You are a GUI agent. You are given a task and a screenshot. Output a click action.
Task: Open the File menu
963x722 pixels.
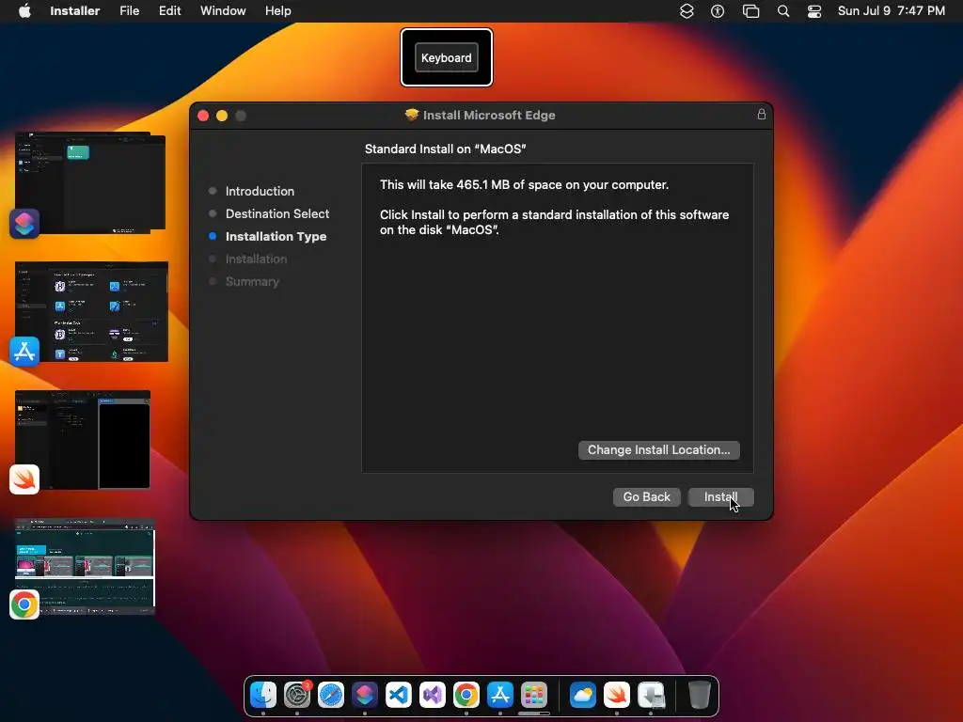tap(129, 11)
